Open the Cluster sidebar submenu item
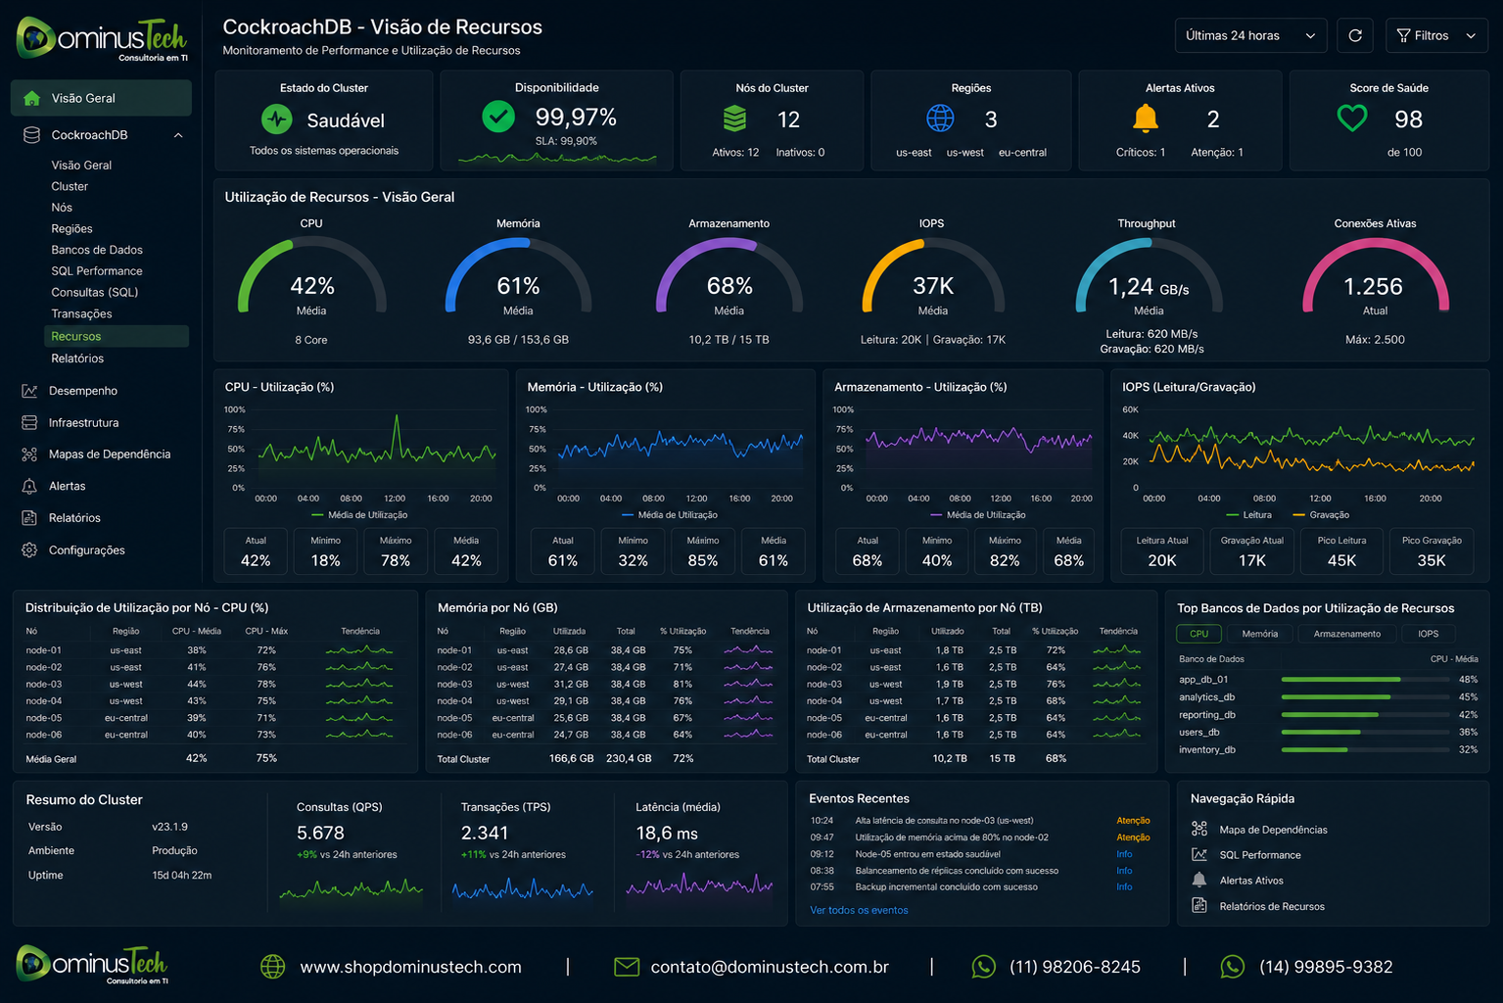The image size is (1503, 1003). click(x=70, y=186)
